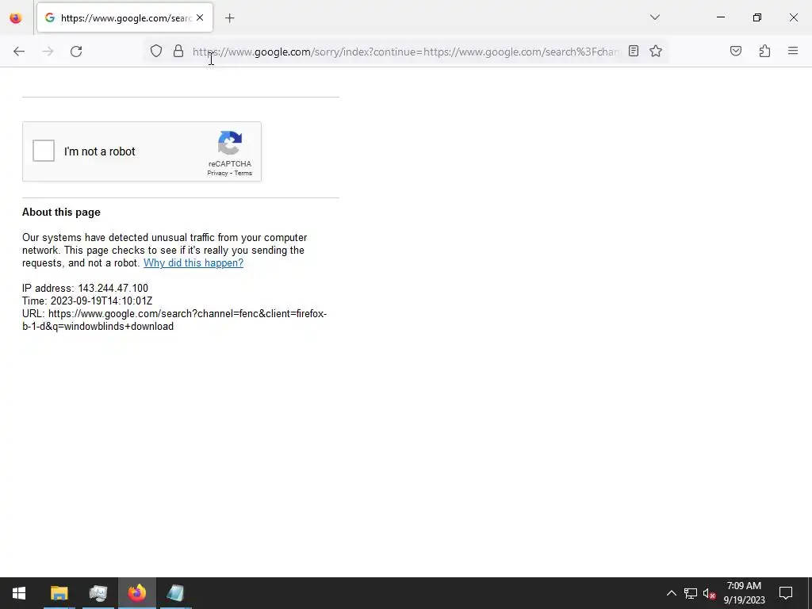Image resolution: width=812 pixels, height=609 pixels.
Task: Show hidden system tray icons
Action: 671,593
